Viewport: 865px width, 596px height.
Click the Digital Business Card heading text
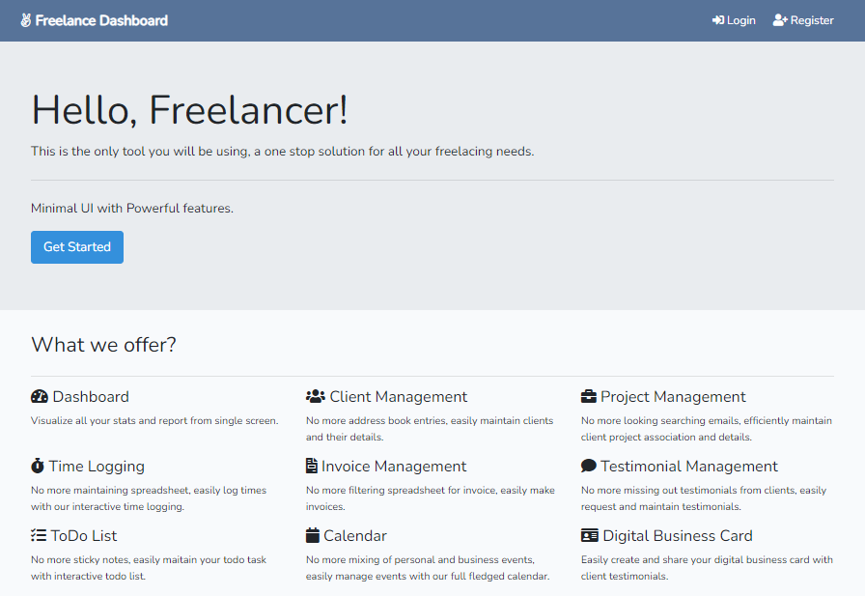[x=677, y=536]
